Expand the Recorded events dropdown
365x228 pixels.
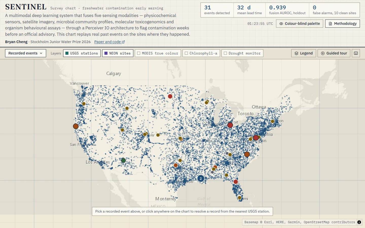point(26,53)
